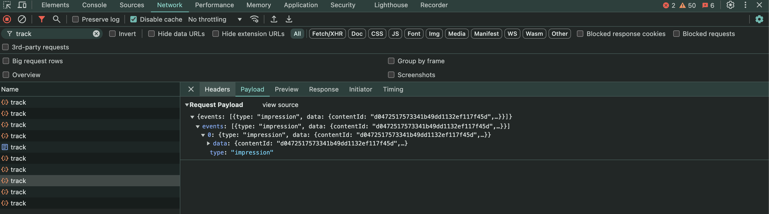
Task: Filter requests by Fetch/XHR type
Action: [327, 34]
